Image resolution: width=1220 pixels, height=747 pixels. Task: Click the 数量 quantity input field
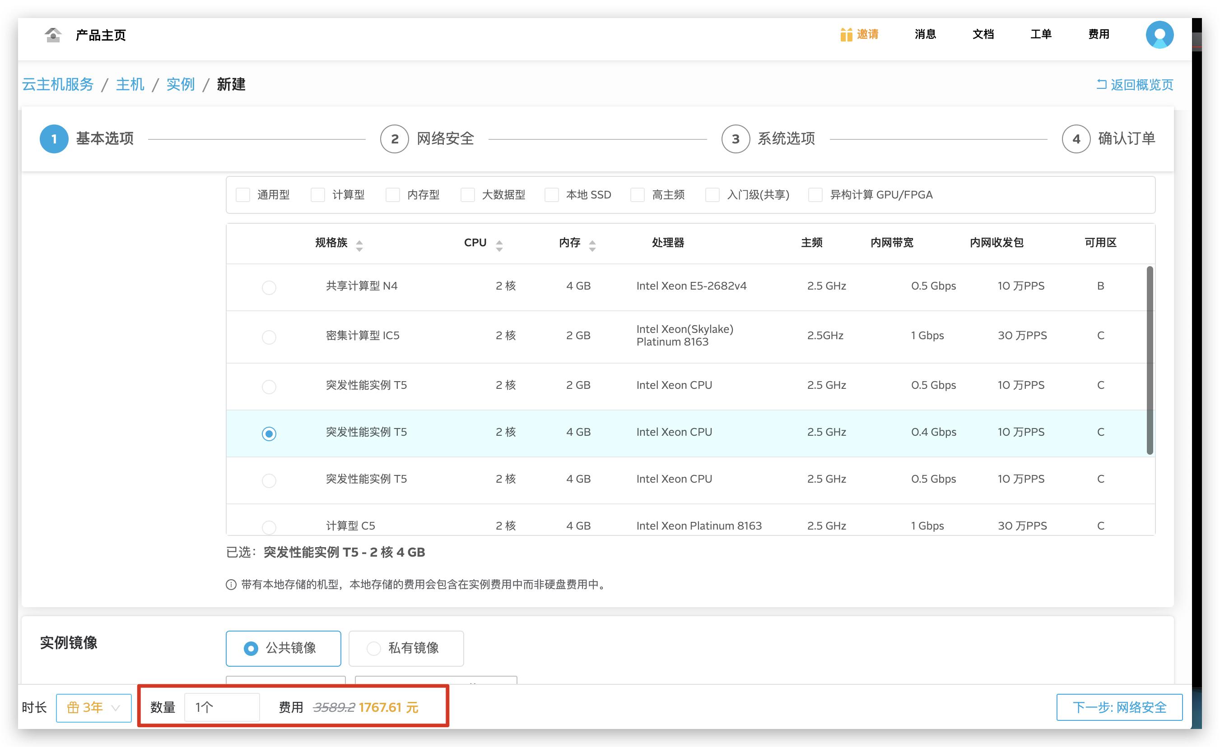(x=222, y=707)
